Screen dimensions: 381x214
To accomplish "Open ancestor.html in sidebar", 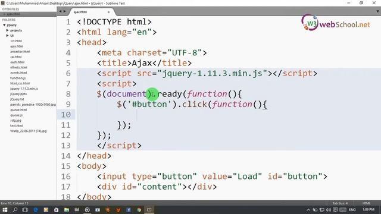I will pos(20,52).
